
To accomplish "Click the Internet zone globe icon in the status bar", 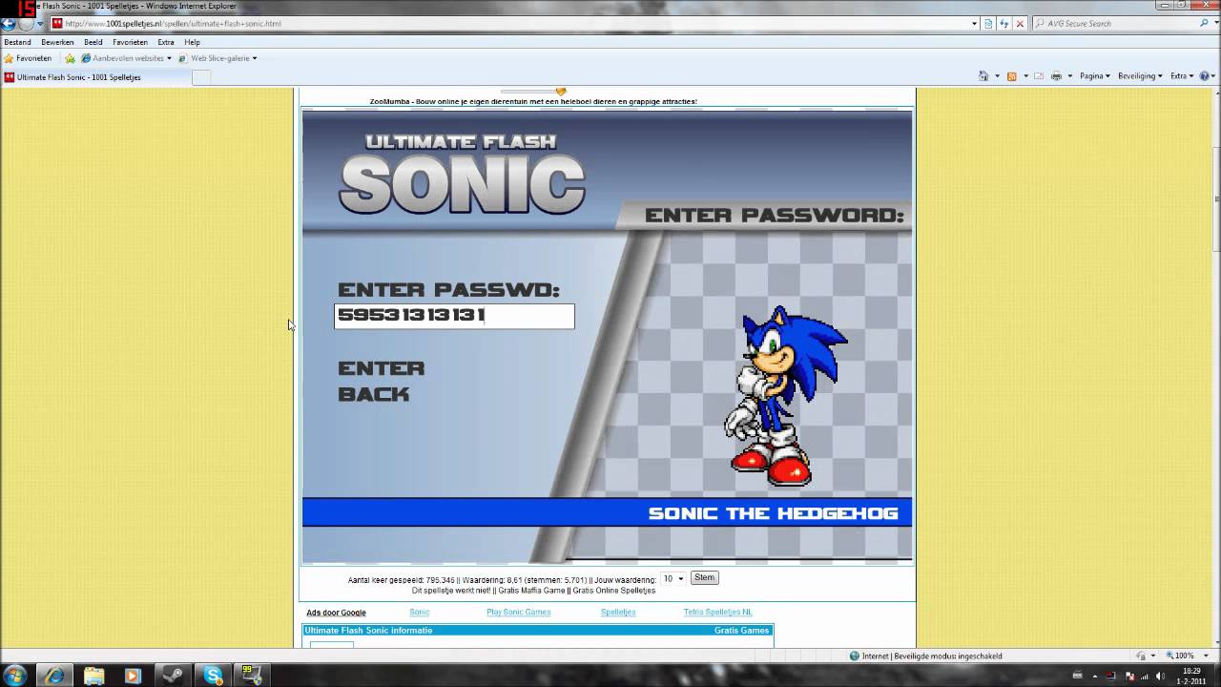I will [x=855, y=656].
